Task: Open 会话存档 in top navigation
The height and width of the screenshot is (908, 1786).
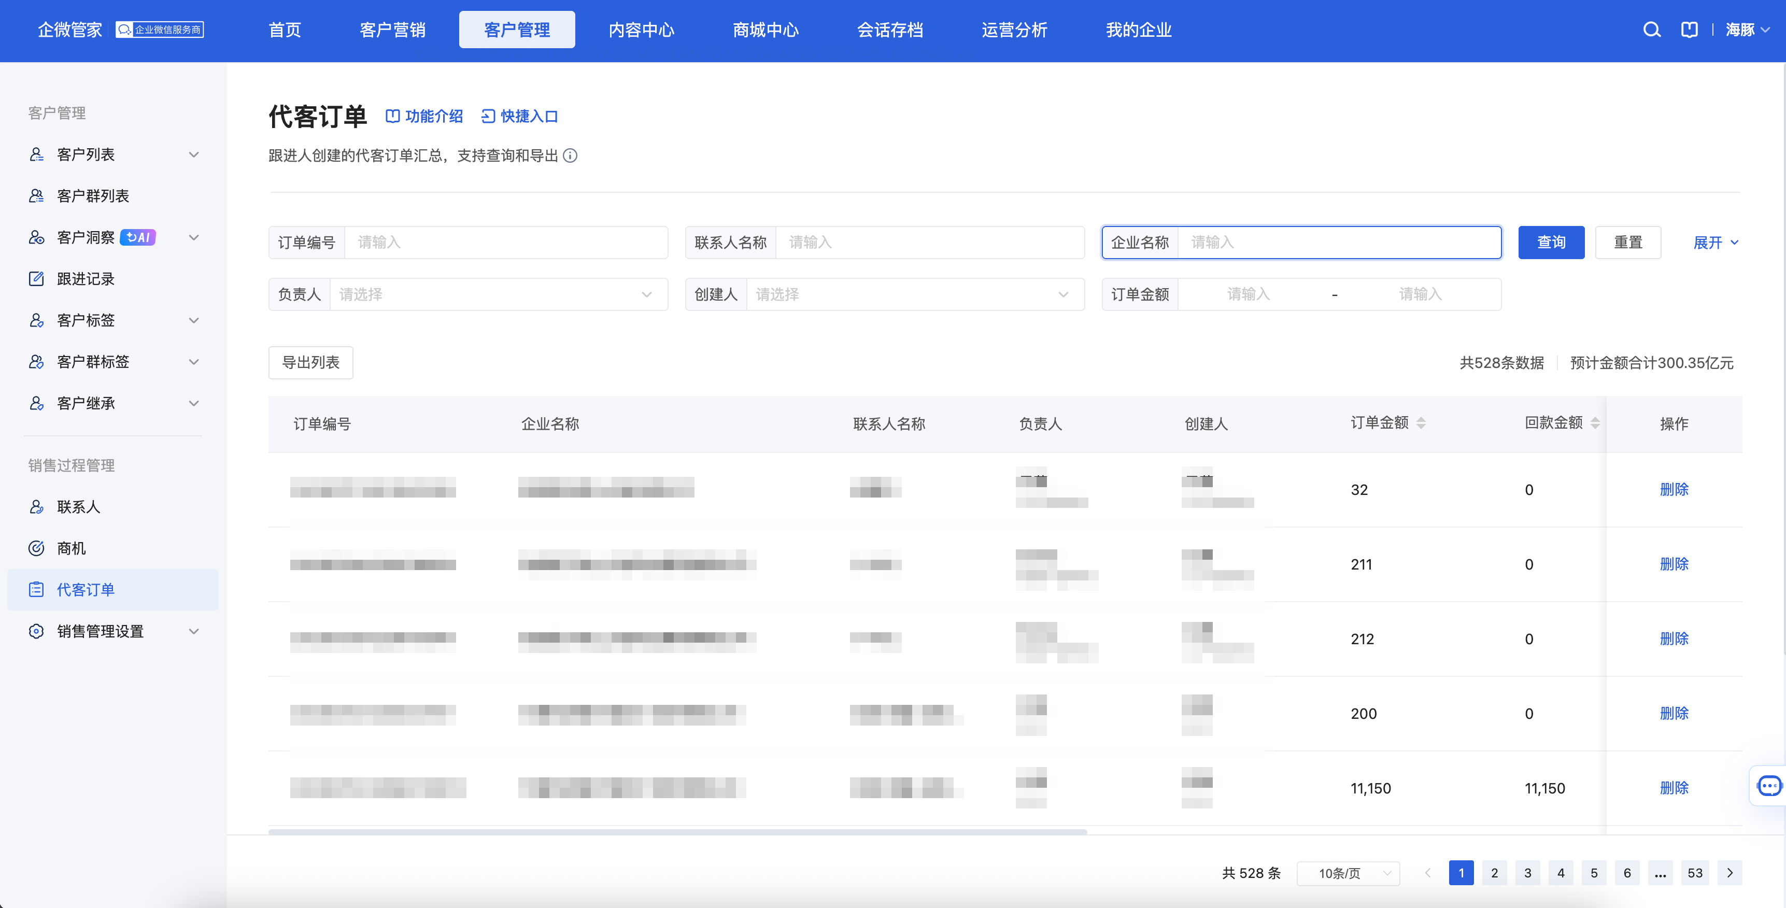Action: click(x=890, y=30)
